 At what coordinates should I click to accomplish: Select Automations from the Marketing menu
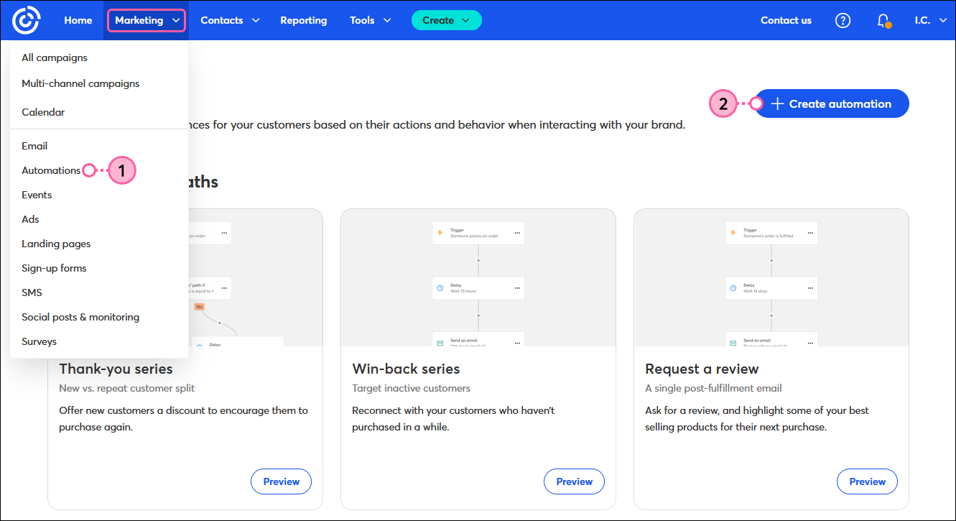pyautogui.click(x=51, y=170)
